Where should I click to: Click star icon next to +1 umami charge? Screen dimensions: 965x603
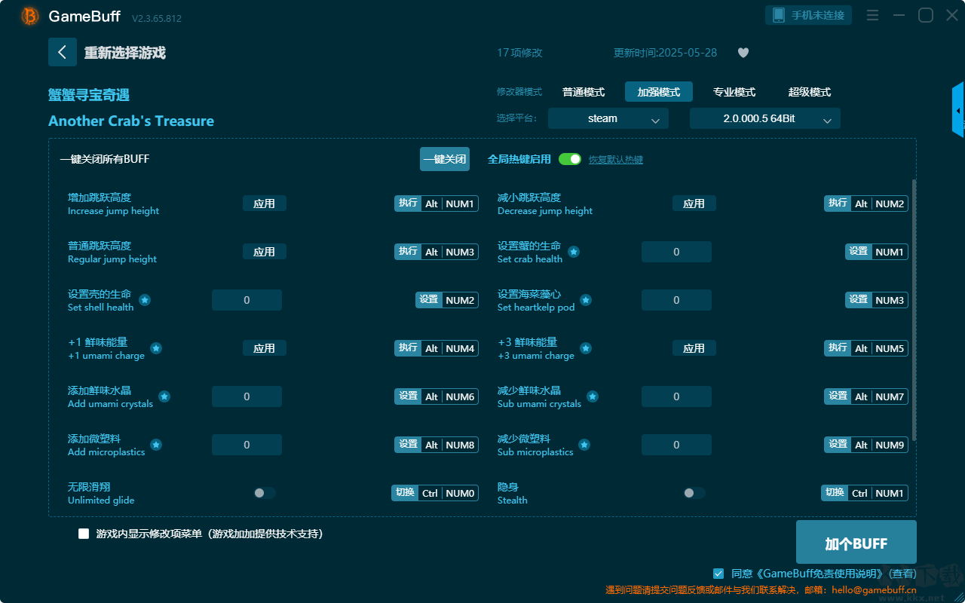pos(156,348)
